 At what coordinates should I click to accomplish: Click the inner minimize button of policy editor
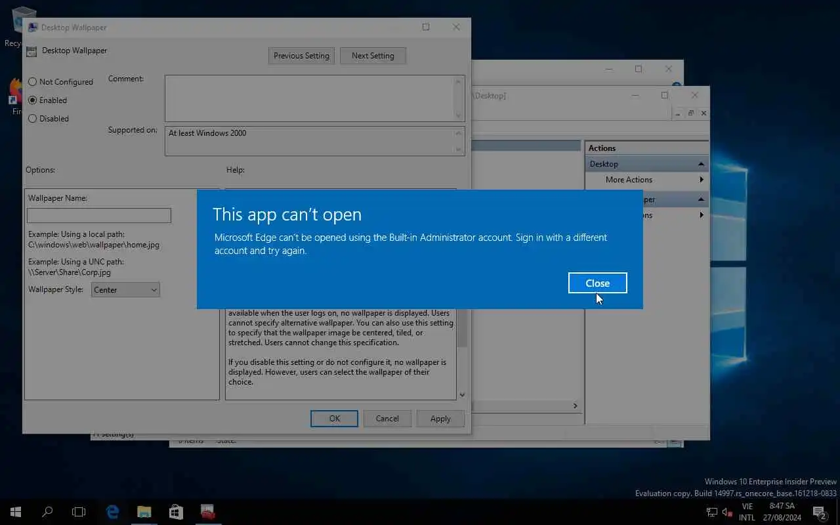[x=678, y=114]
